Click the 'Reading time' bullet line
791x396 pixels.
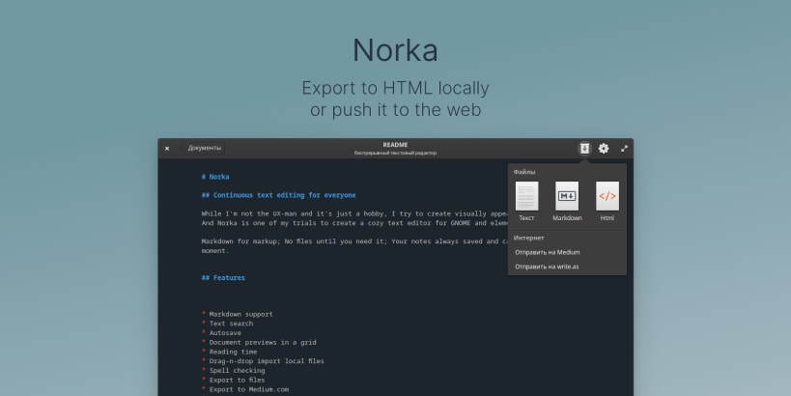coord(230,352)
